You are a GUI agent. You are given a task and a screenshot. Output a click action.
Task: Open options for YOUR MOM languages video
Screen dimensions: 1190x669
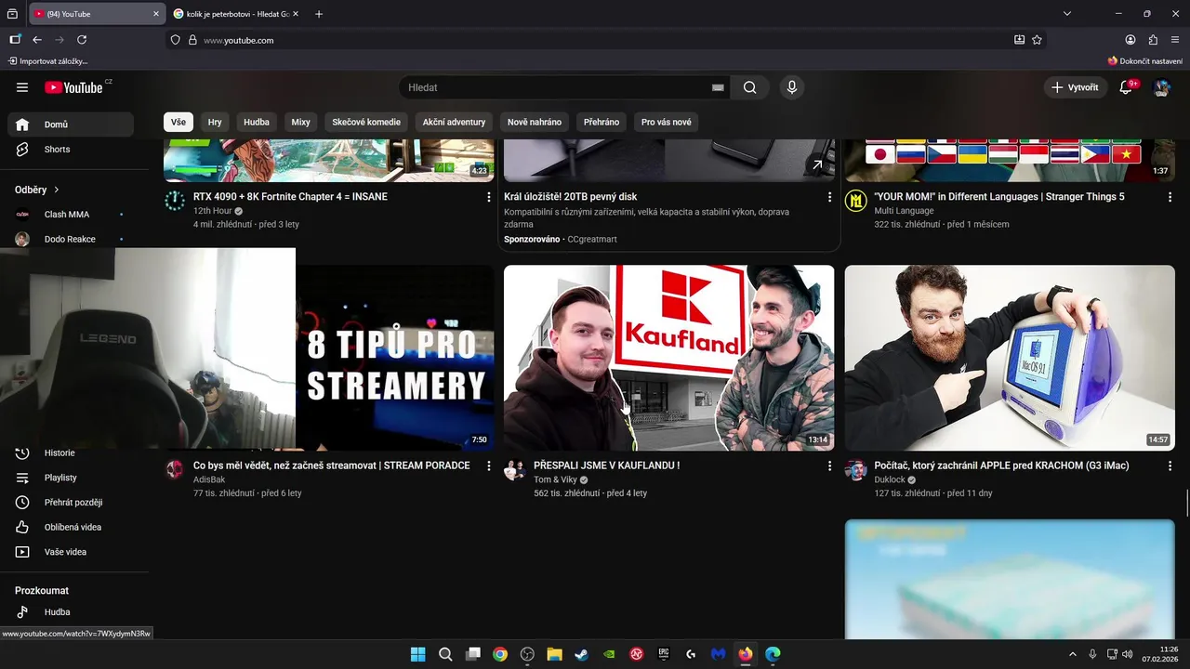pos(1170,197)
